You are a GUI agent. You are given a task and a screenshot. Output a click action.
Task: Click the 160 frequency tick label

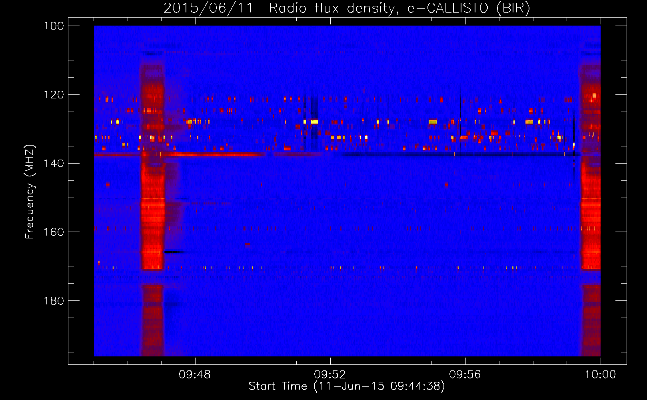(54, 232)
